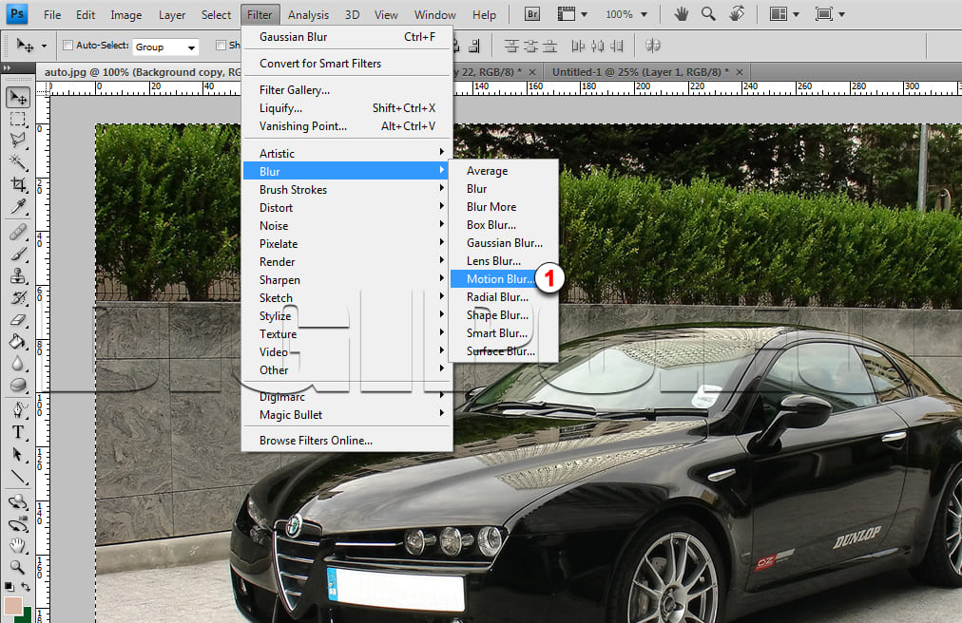Select the Polygonal Lasso tool
The image size is (962, 623).
click(x=18, y=141)
